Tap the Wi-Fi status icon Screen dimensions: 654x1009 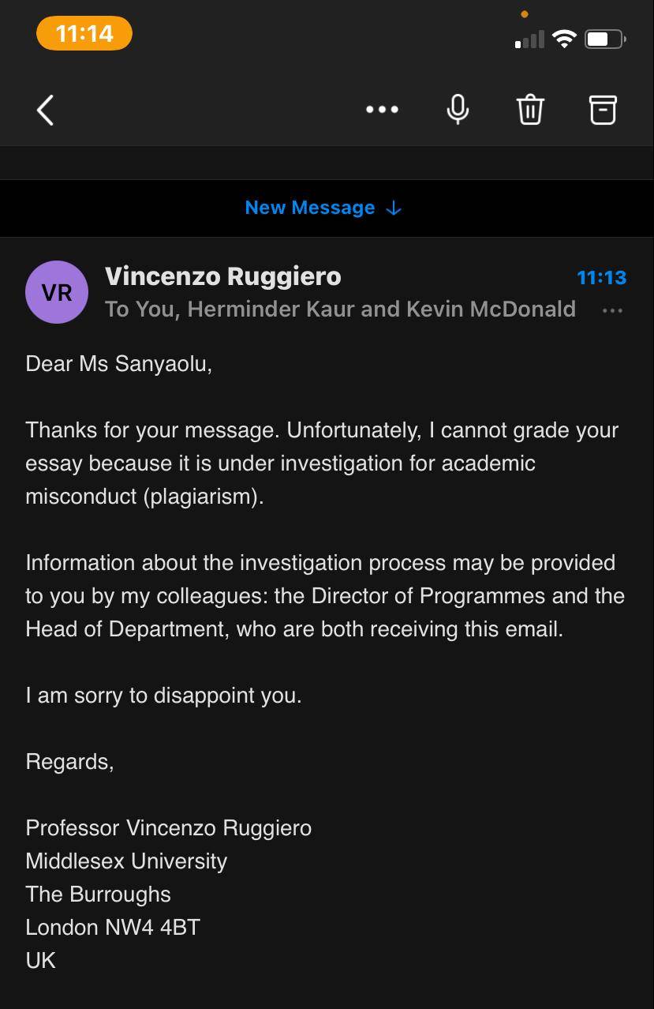tap(564, 39)
